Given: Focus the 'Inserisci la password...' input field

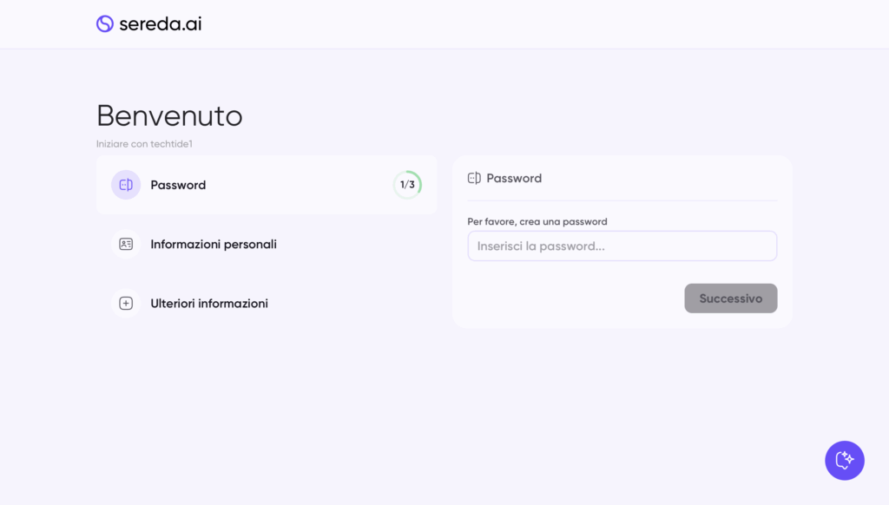Looking at the screenshot, I should pos(622,246).
